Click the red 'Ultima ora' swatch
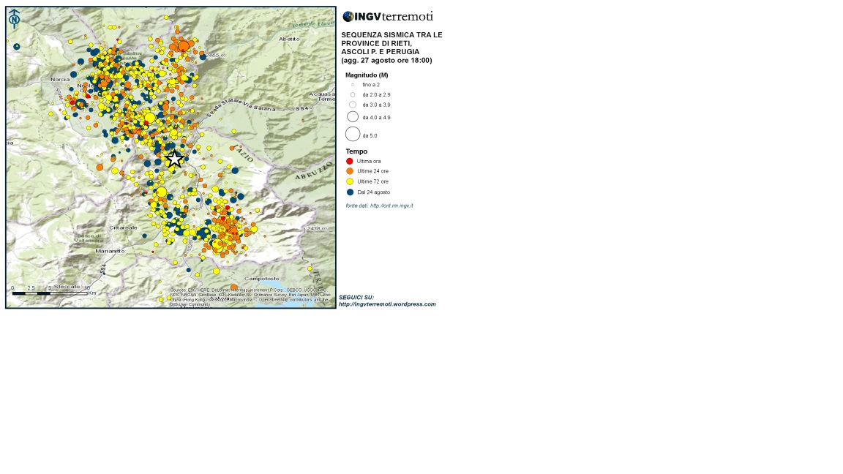Image resolution: width=843 pixels, height=474 pixels. [x=350, y=161]
